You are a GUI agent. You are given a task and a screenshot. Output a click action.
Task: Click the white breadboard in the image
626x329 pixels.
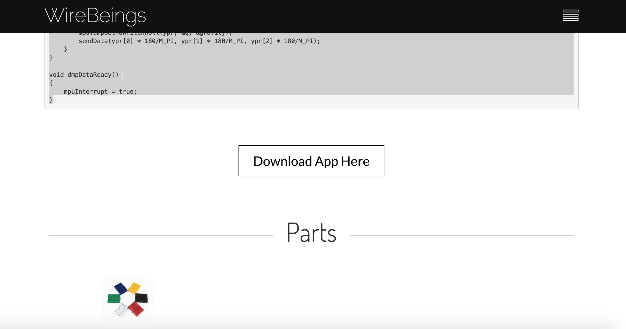[x=121, y=310]
